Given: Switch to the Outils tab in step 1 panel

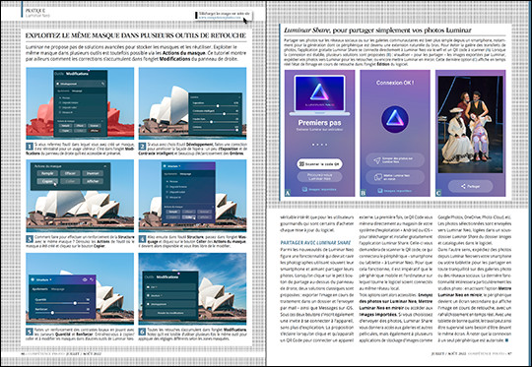Looking at the screenshot, I should pos(59,74).
